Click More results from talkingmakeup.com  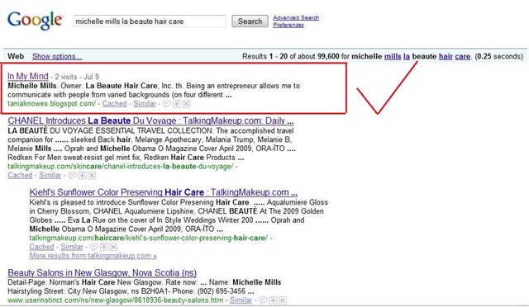pos(93,256)
